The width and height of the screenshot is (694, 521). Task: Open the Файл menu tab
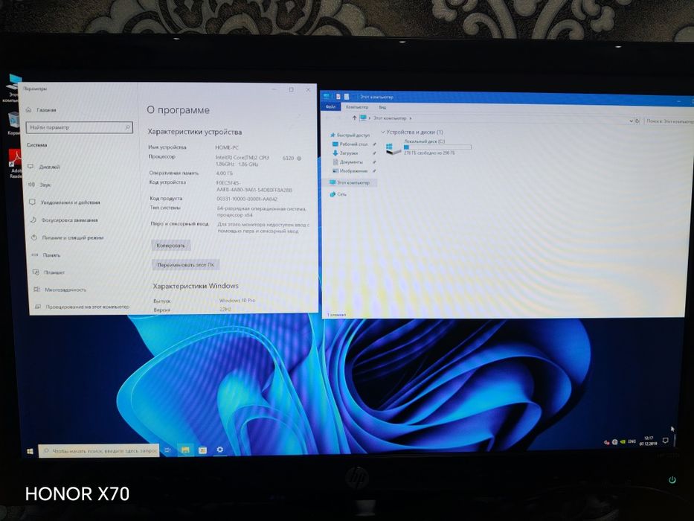[330, 106]
